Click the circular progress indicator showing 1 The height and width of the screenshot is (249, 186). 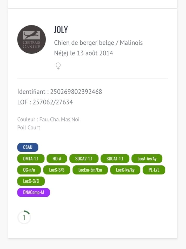(24, 217)
